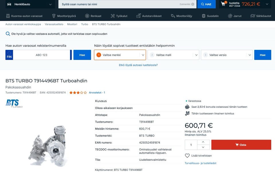The width and height of the screenshot is (275, 176).
Task: Click EAN: 4250524591874 under title
Action: pos(53,93)
